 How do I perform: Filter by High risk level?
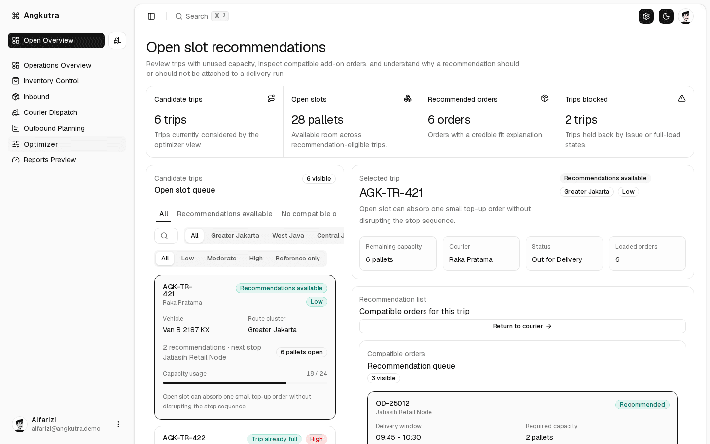pos(256,259)
